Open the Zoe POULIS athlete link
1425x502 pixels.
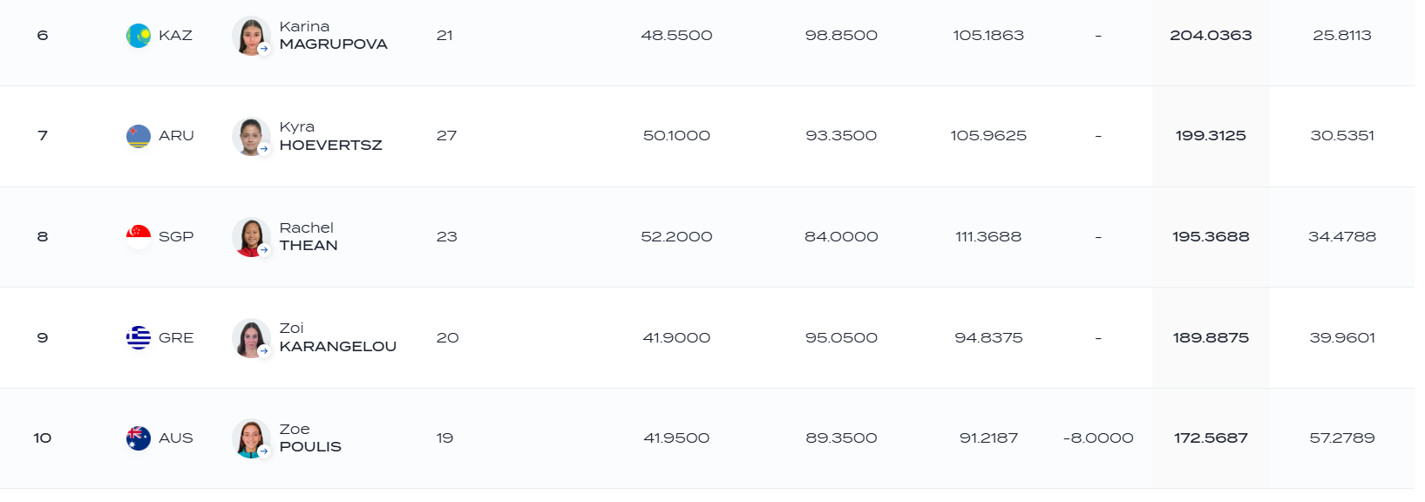coord(310,438)
